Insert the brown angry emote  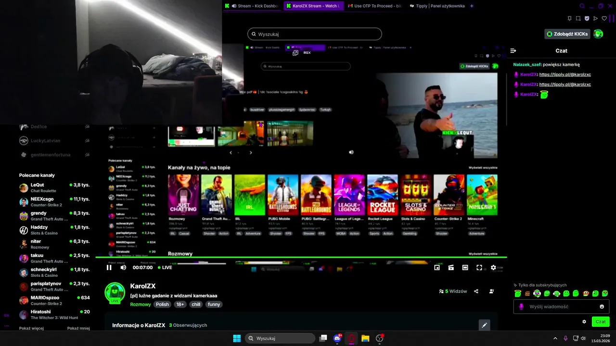click(x=527, y=294)
